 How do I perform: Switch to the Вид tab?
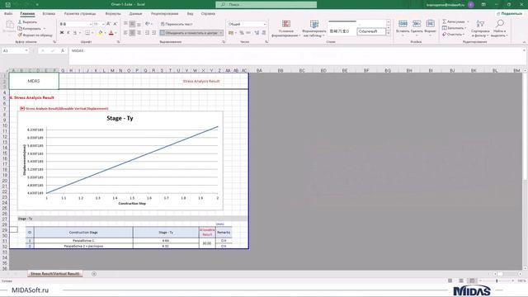[191, 14]
